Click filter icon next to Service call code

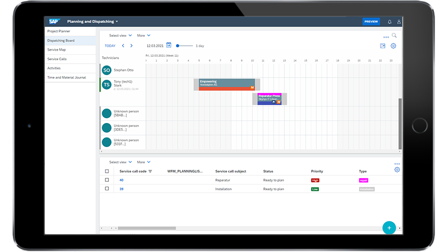point(150,171)
